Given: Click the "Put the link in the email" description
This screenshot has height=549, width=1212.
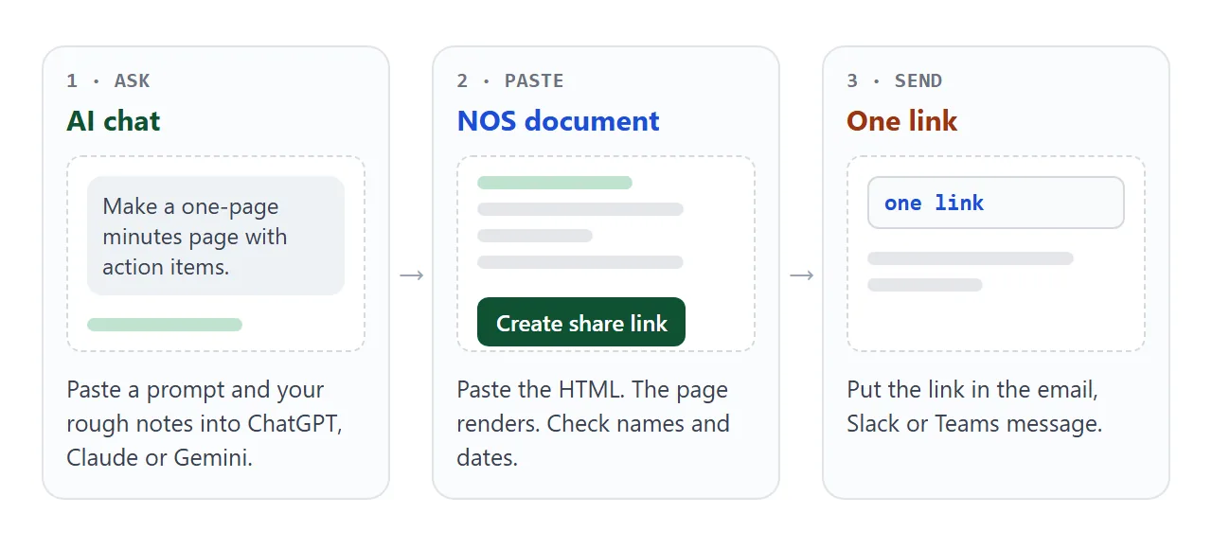Looking at the screenshot, I should (x=975, y=407).
